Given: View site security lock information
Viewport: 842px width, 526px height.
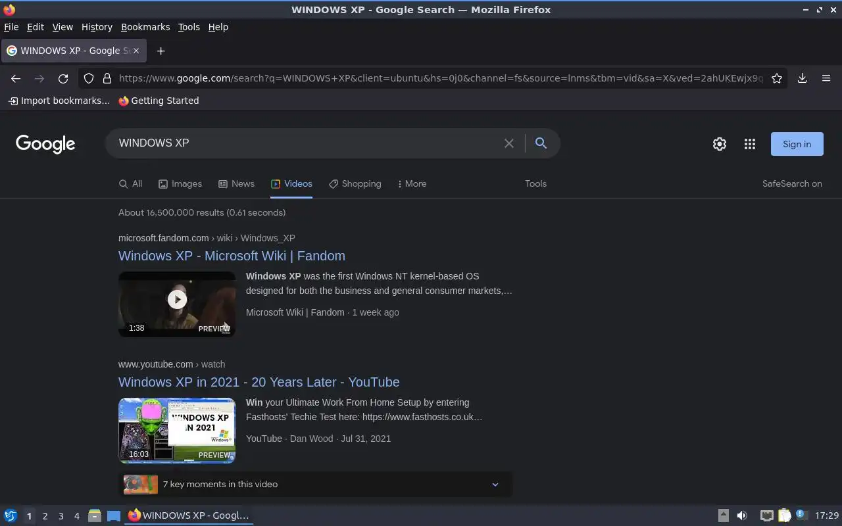Looking at the screenshot, I should tap(107, 78).
